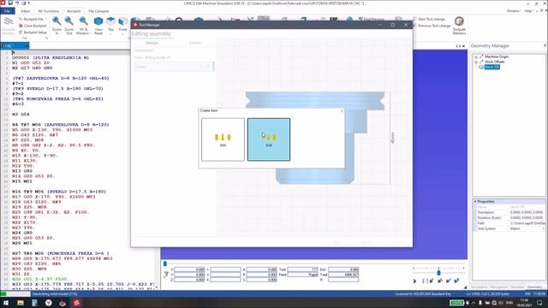
Task: Open Toolpath Statistics
Action: 459,26
